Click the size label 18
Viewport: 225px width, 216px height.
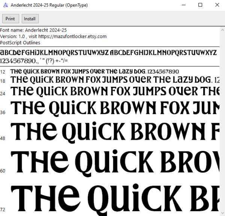coord(3,81)
